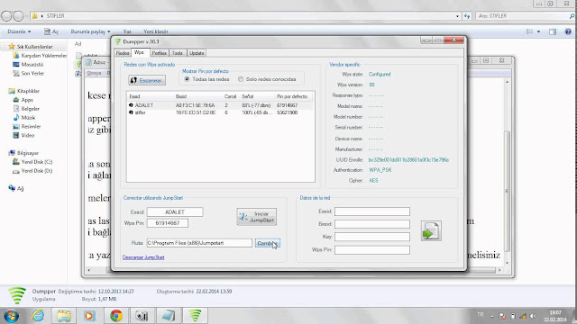Image resolution: width=577 pixels, height=324 pixels.
Task: Click the Escanear scan button in Dumpper
Action: pos(147,80)
